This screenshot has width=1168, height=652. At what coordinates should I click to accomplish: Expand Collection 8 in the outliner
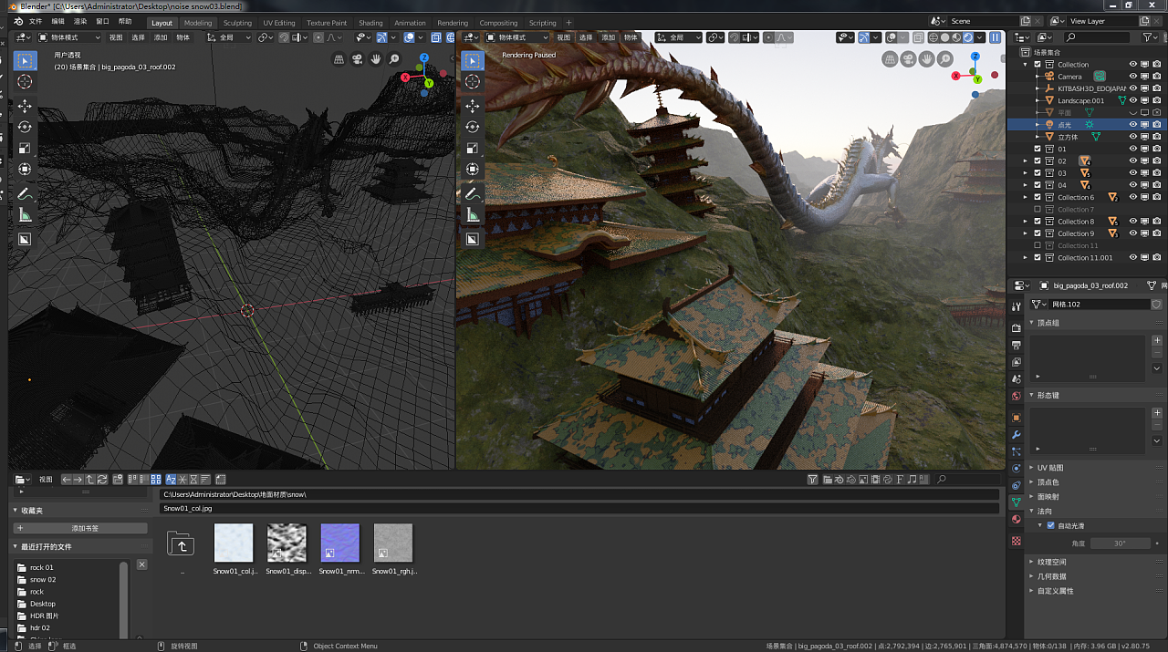(1026, 222)
